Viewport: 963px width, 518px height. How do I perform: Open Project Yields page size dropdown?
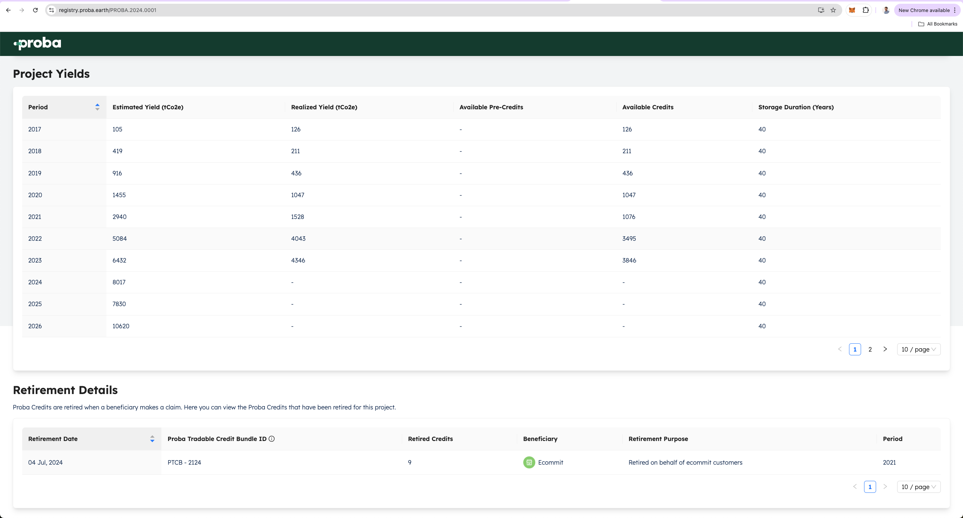tap(918, 349)
